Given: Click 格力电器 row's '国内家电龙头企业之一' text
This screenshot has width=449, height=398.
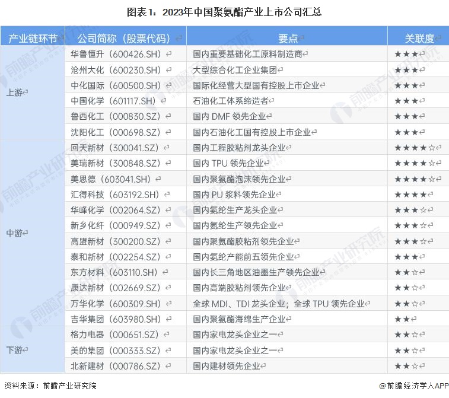Looking at the screenshot, I should click(x=235, y=335).
